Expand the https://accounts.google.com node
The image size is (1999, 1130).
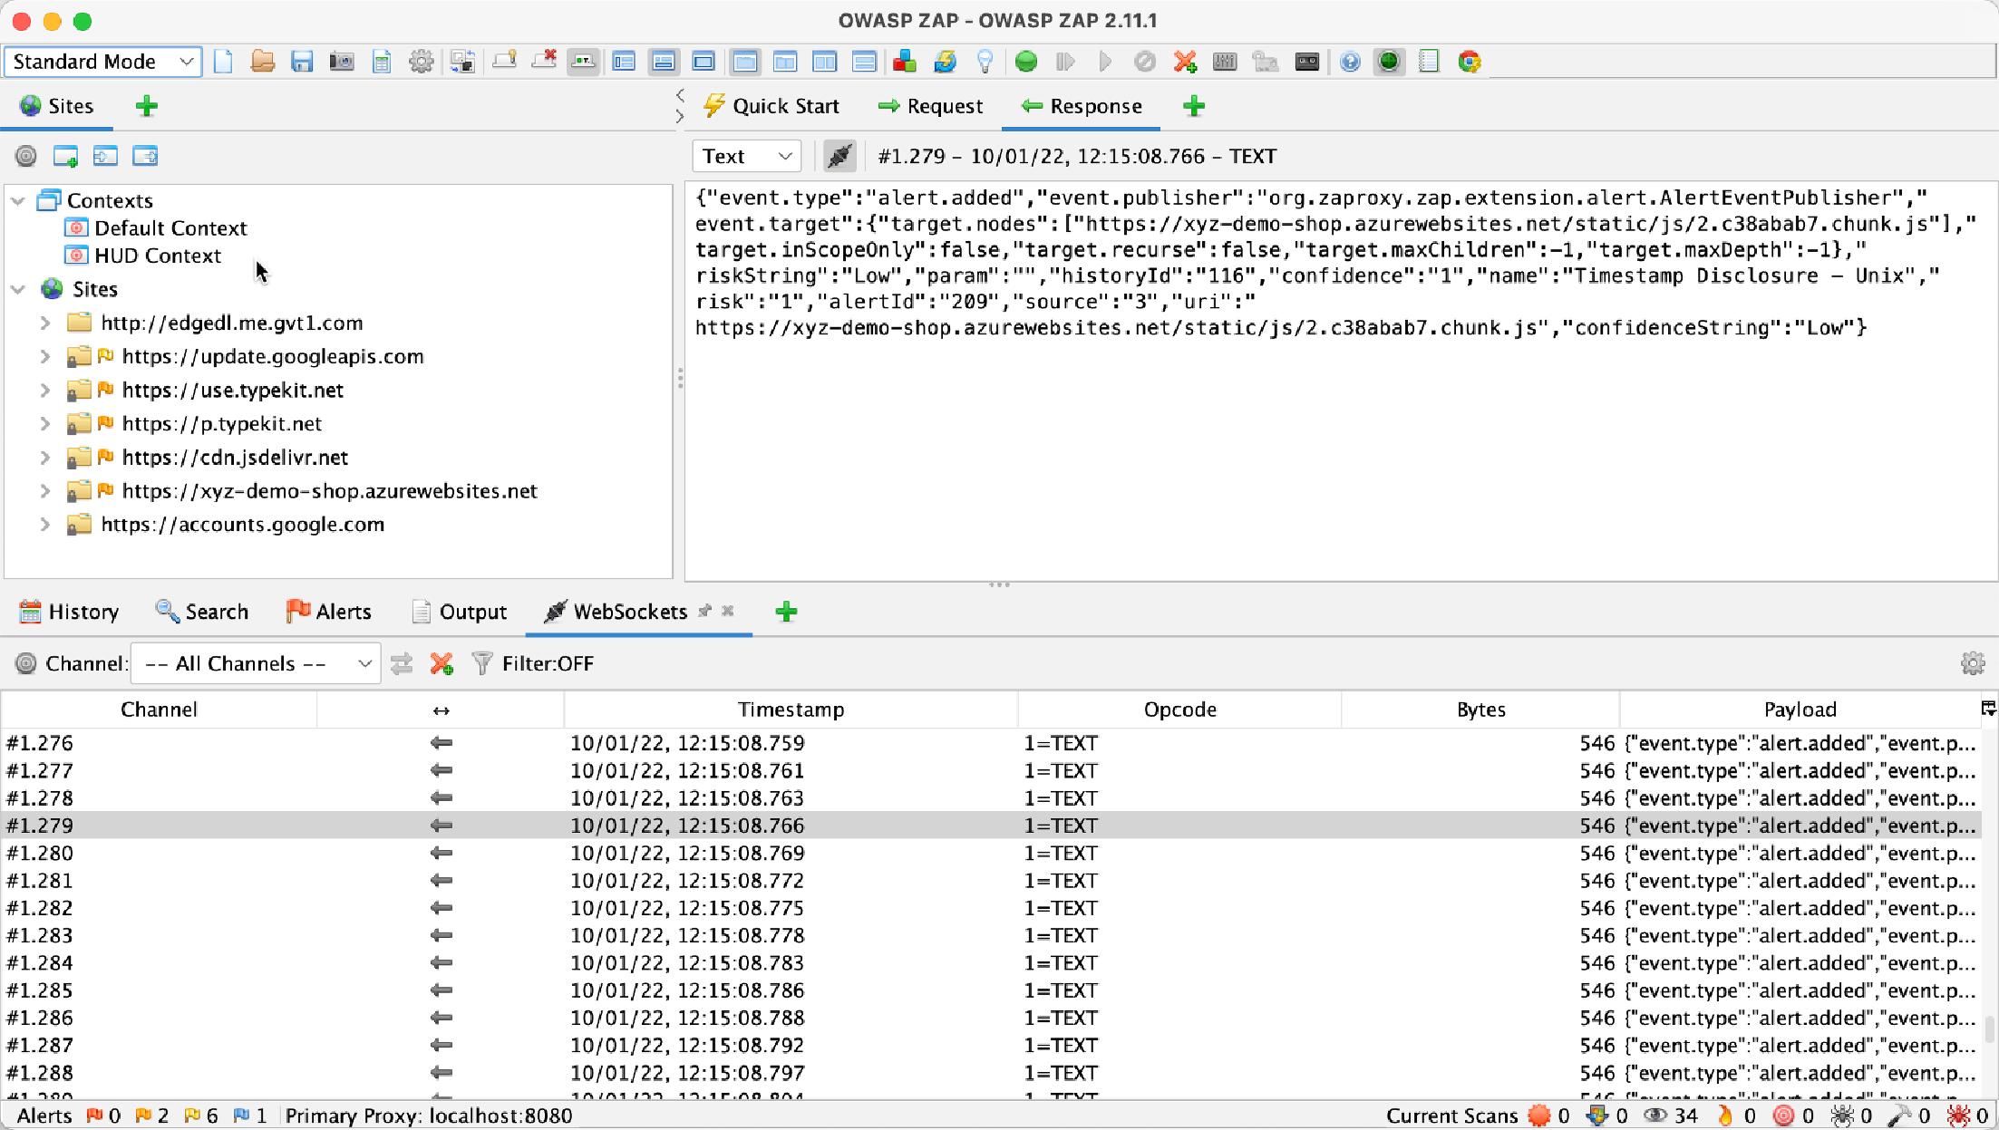(x=45, y=524)
